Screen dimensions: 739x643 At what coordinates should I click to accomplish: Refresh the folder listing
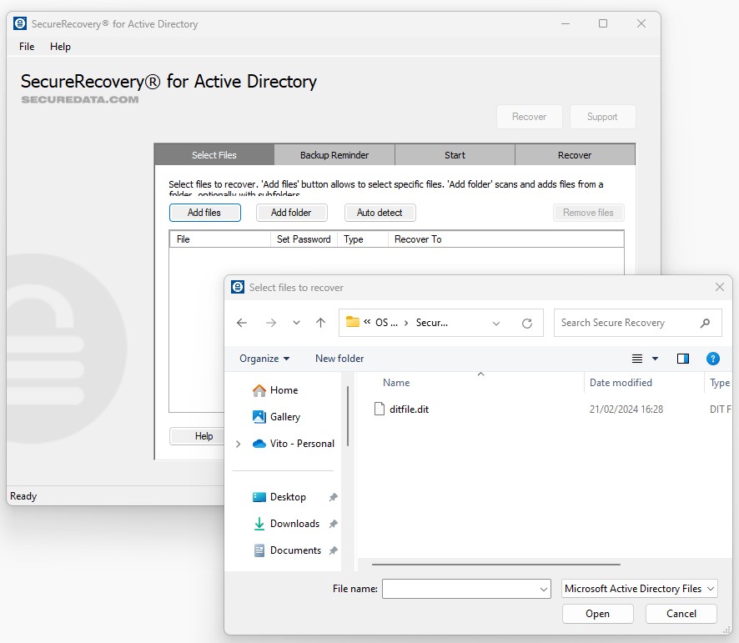pyautogui.click(x=526, y=323)
